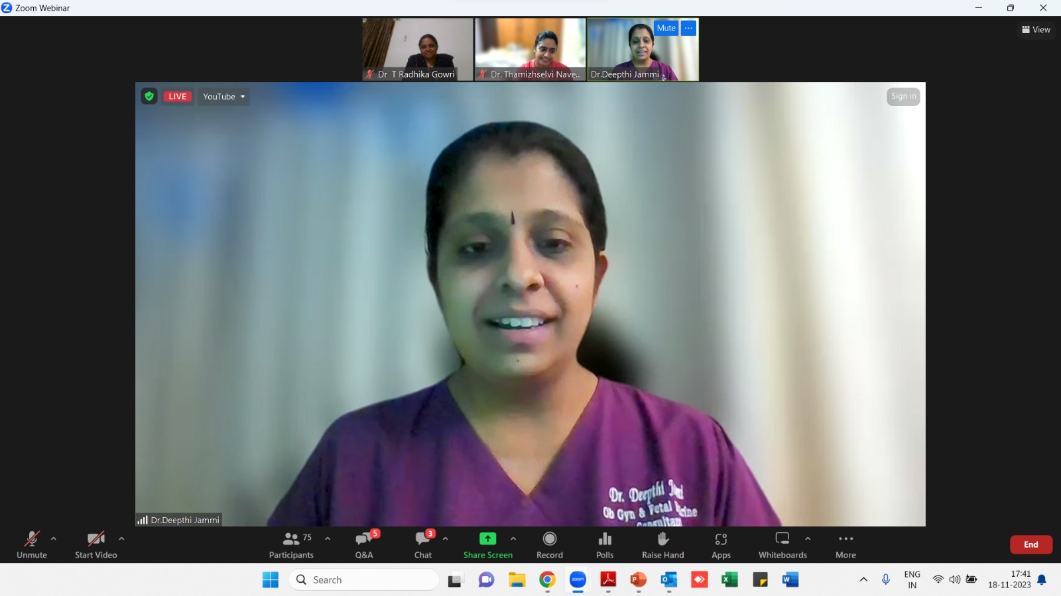Open the Chat panel
Image resolution: width=1061 pixels, height=596 pixels.
(x=423, y=545)
